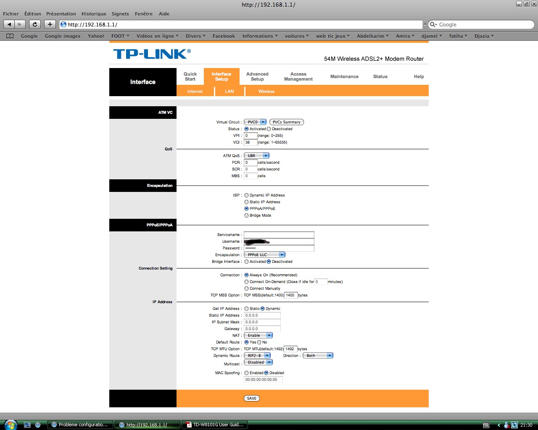This screenshot has width=538, height=430.
Task: Open the Virtual Circuit PVC0 dropdown
Action: [x=255, y=122]
